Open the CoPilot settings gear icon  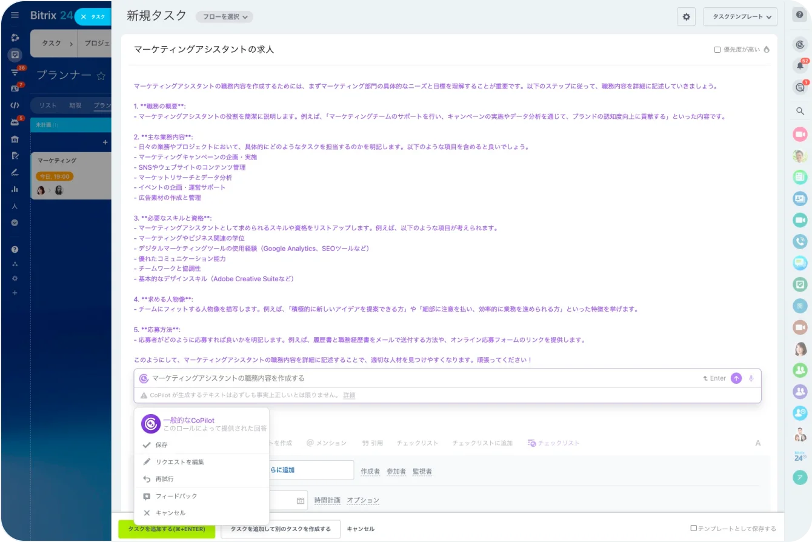(686, 17)
